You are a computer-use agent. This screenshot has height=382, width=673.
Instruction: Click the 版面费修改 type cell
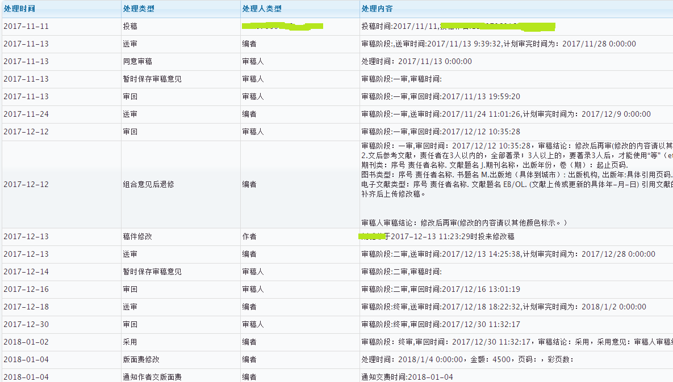(x=141, y=359)
